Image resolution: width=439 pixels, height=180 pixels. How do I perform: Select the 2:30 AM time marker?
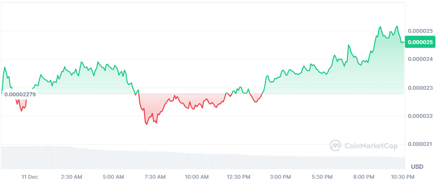pos(72,176)
